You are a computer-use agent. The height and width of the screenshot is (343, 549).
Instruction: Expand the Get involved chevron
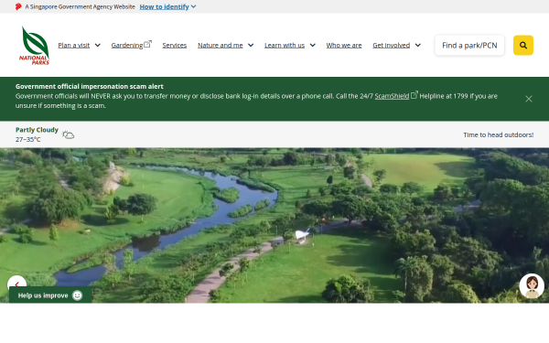418,45
